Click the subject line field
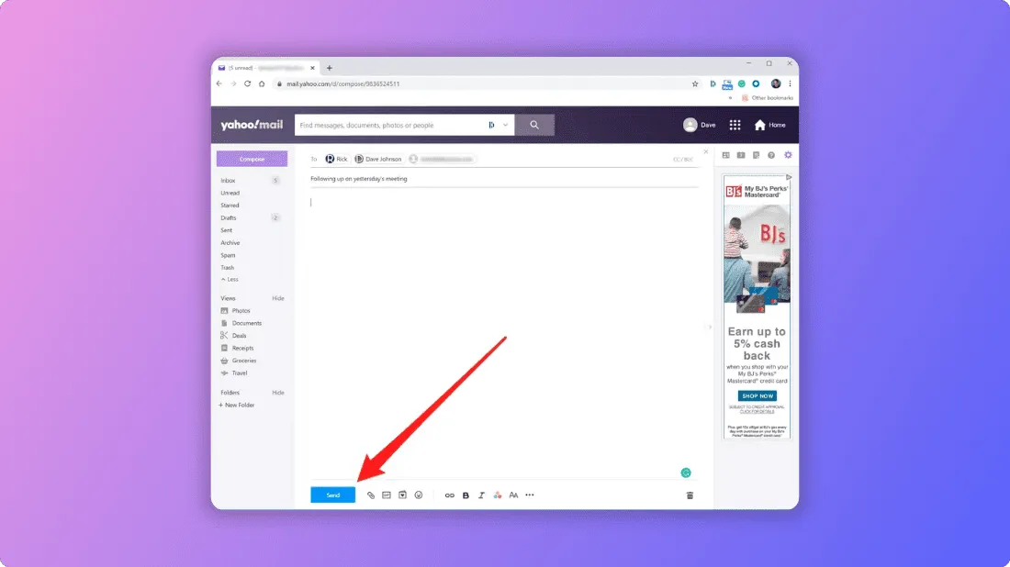 coord(504,179)
